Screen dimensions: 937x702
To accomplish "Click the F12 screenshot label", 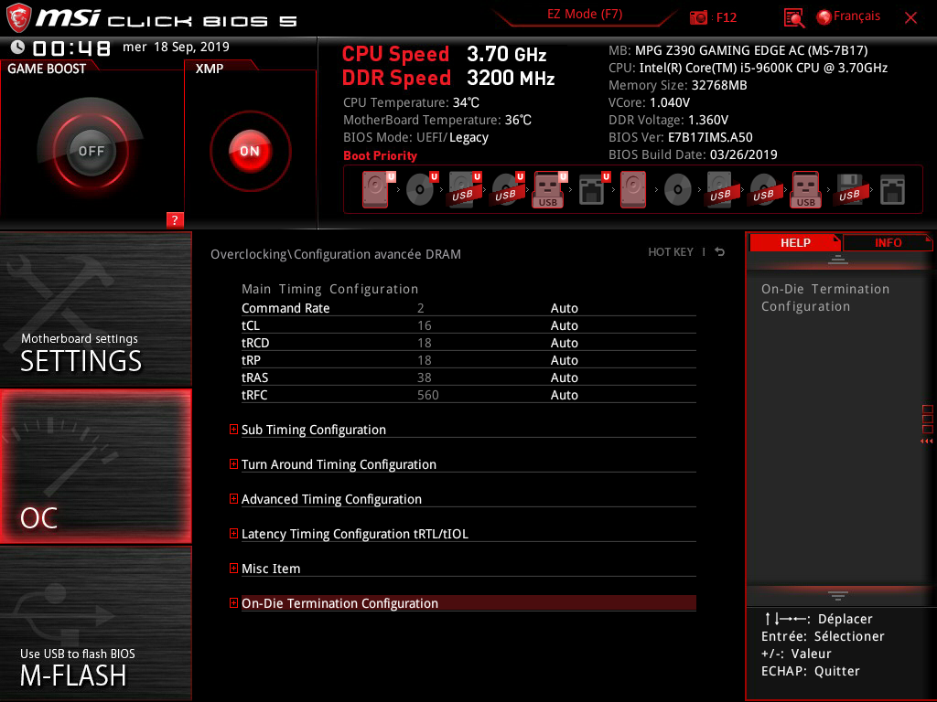I will (x=726, y=17).
